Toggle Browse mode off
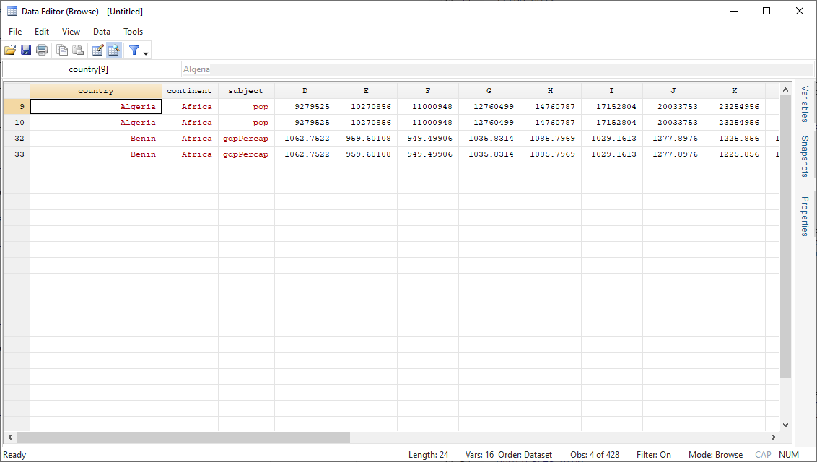The image size is (817, 462). click(715, 455)
